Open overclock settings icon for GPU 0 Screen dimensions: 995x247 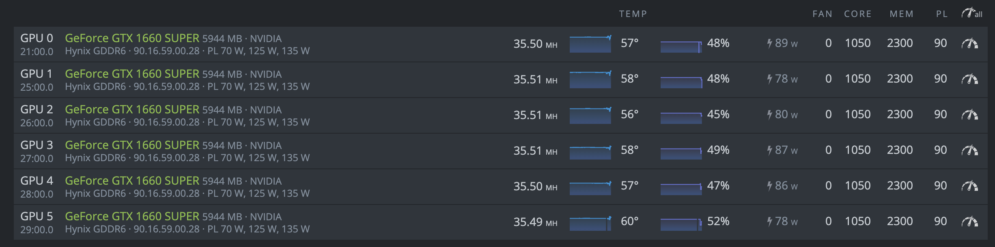(x=970, y=43)
